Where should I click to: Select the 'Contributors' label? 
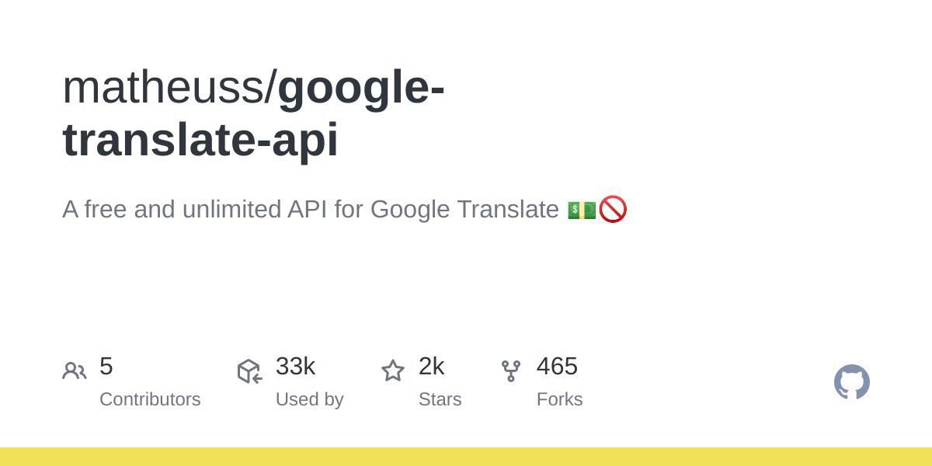[150, 399]
